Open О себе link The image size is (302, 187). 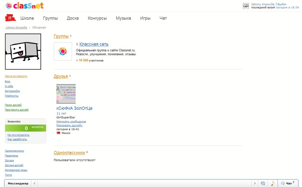point(9,86)
